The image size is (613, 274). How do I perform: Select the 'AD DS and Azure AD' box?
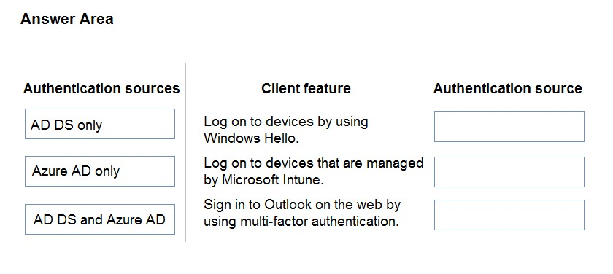(x=100, y=219)
